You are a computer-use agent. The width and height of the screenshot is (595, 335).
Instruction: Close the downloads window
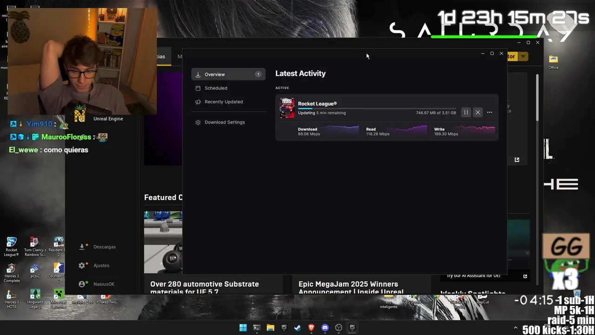501,54
